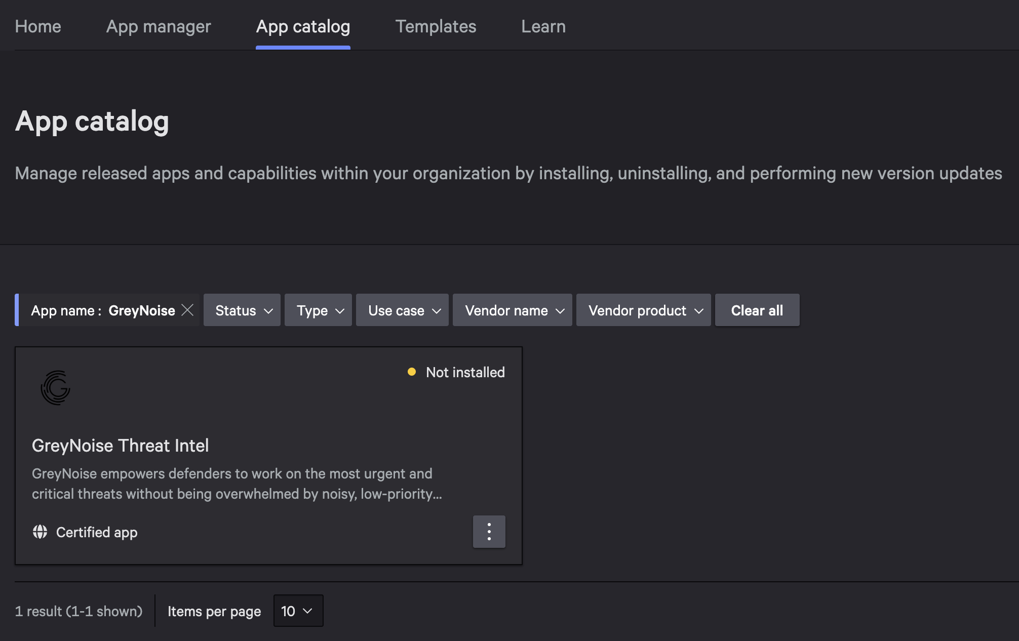Click the Certified app globe icon
1019x641 pixels.
(40, 532)
